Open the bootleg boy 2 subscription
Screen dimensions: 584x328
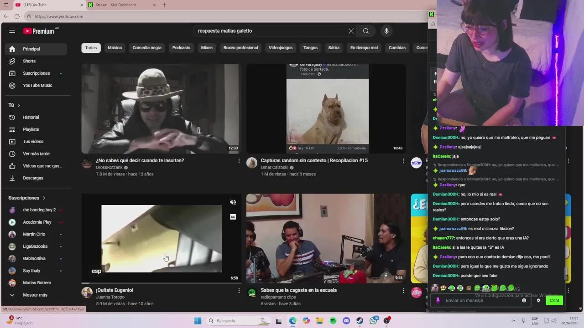(36, 210)
